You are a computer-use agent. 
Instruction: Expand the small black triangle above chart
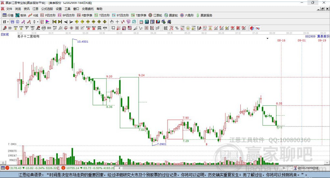click(267, 39)
